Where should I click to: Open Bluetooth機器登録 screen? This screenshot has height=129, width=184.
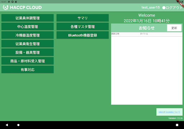[x=83, y=35]
